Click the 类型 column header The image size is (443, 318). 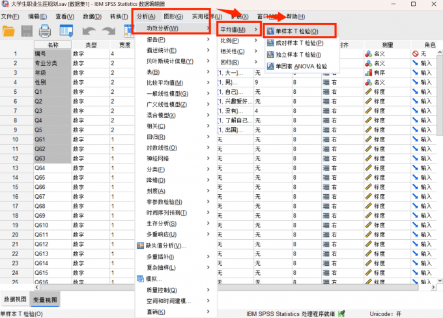(x=91, y=45)
